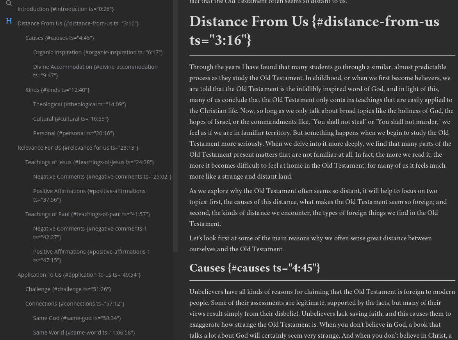Go to Connections outline entry
The image size is (458, 340).
click(75, 304)
